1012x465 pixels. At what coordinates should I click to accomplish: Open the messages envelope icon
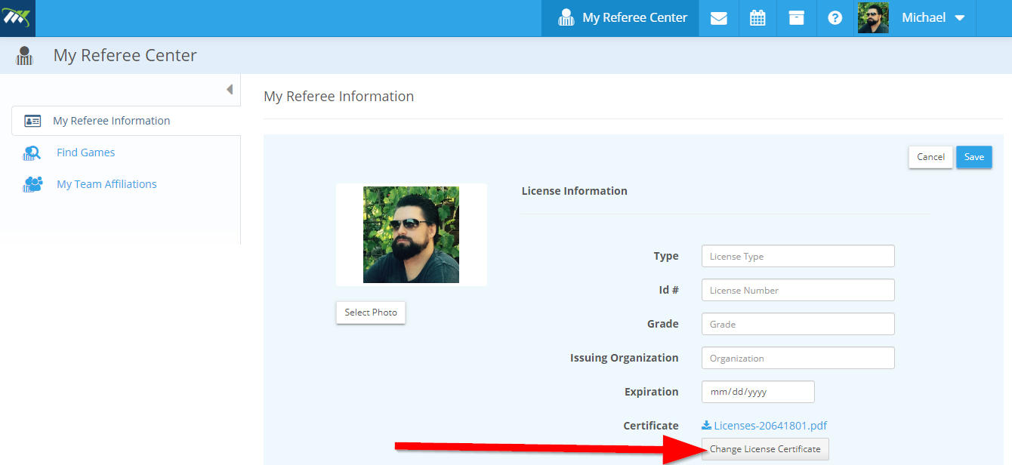tap(719, 18)
